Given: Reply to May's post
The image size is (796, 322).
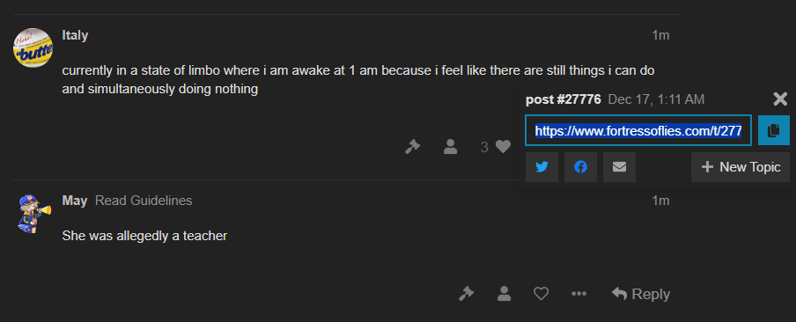Looking at the screenshot, I should [x=641, y=294].
